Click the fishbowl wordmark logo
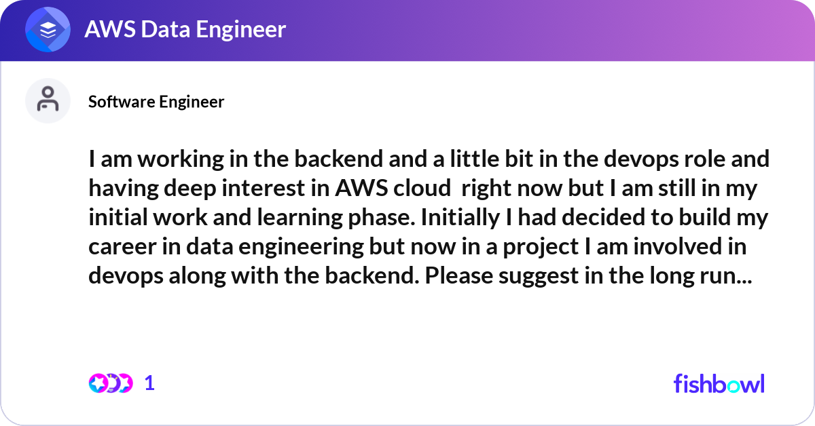815x426 pixels. click(x=719, y=383)
